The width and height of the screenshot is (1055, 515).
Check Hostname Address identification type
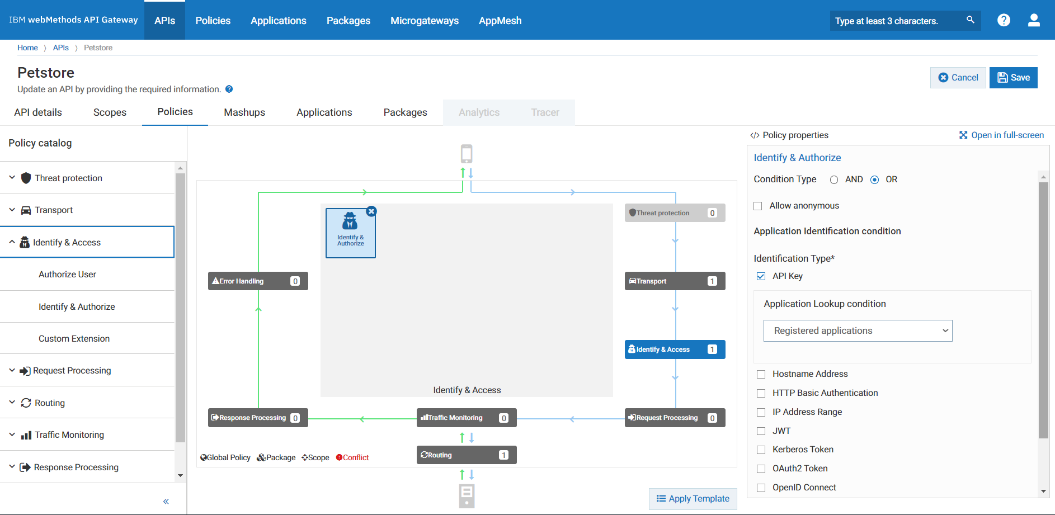[761, 374]
